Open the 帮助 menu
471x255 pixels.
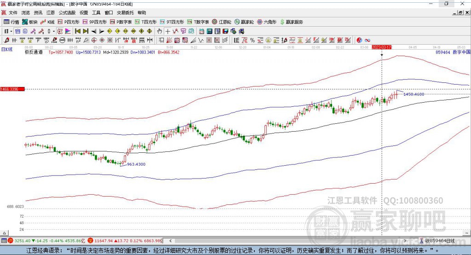point(142,12)
